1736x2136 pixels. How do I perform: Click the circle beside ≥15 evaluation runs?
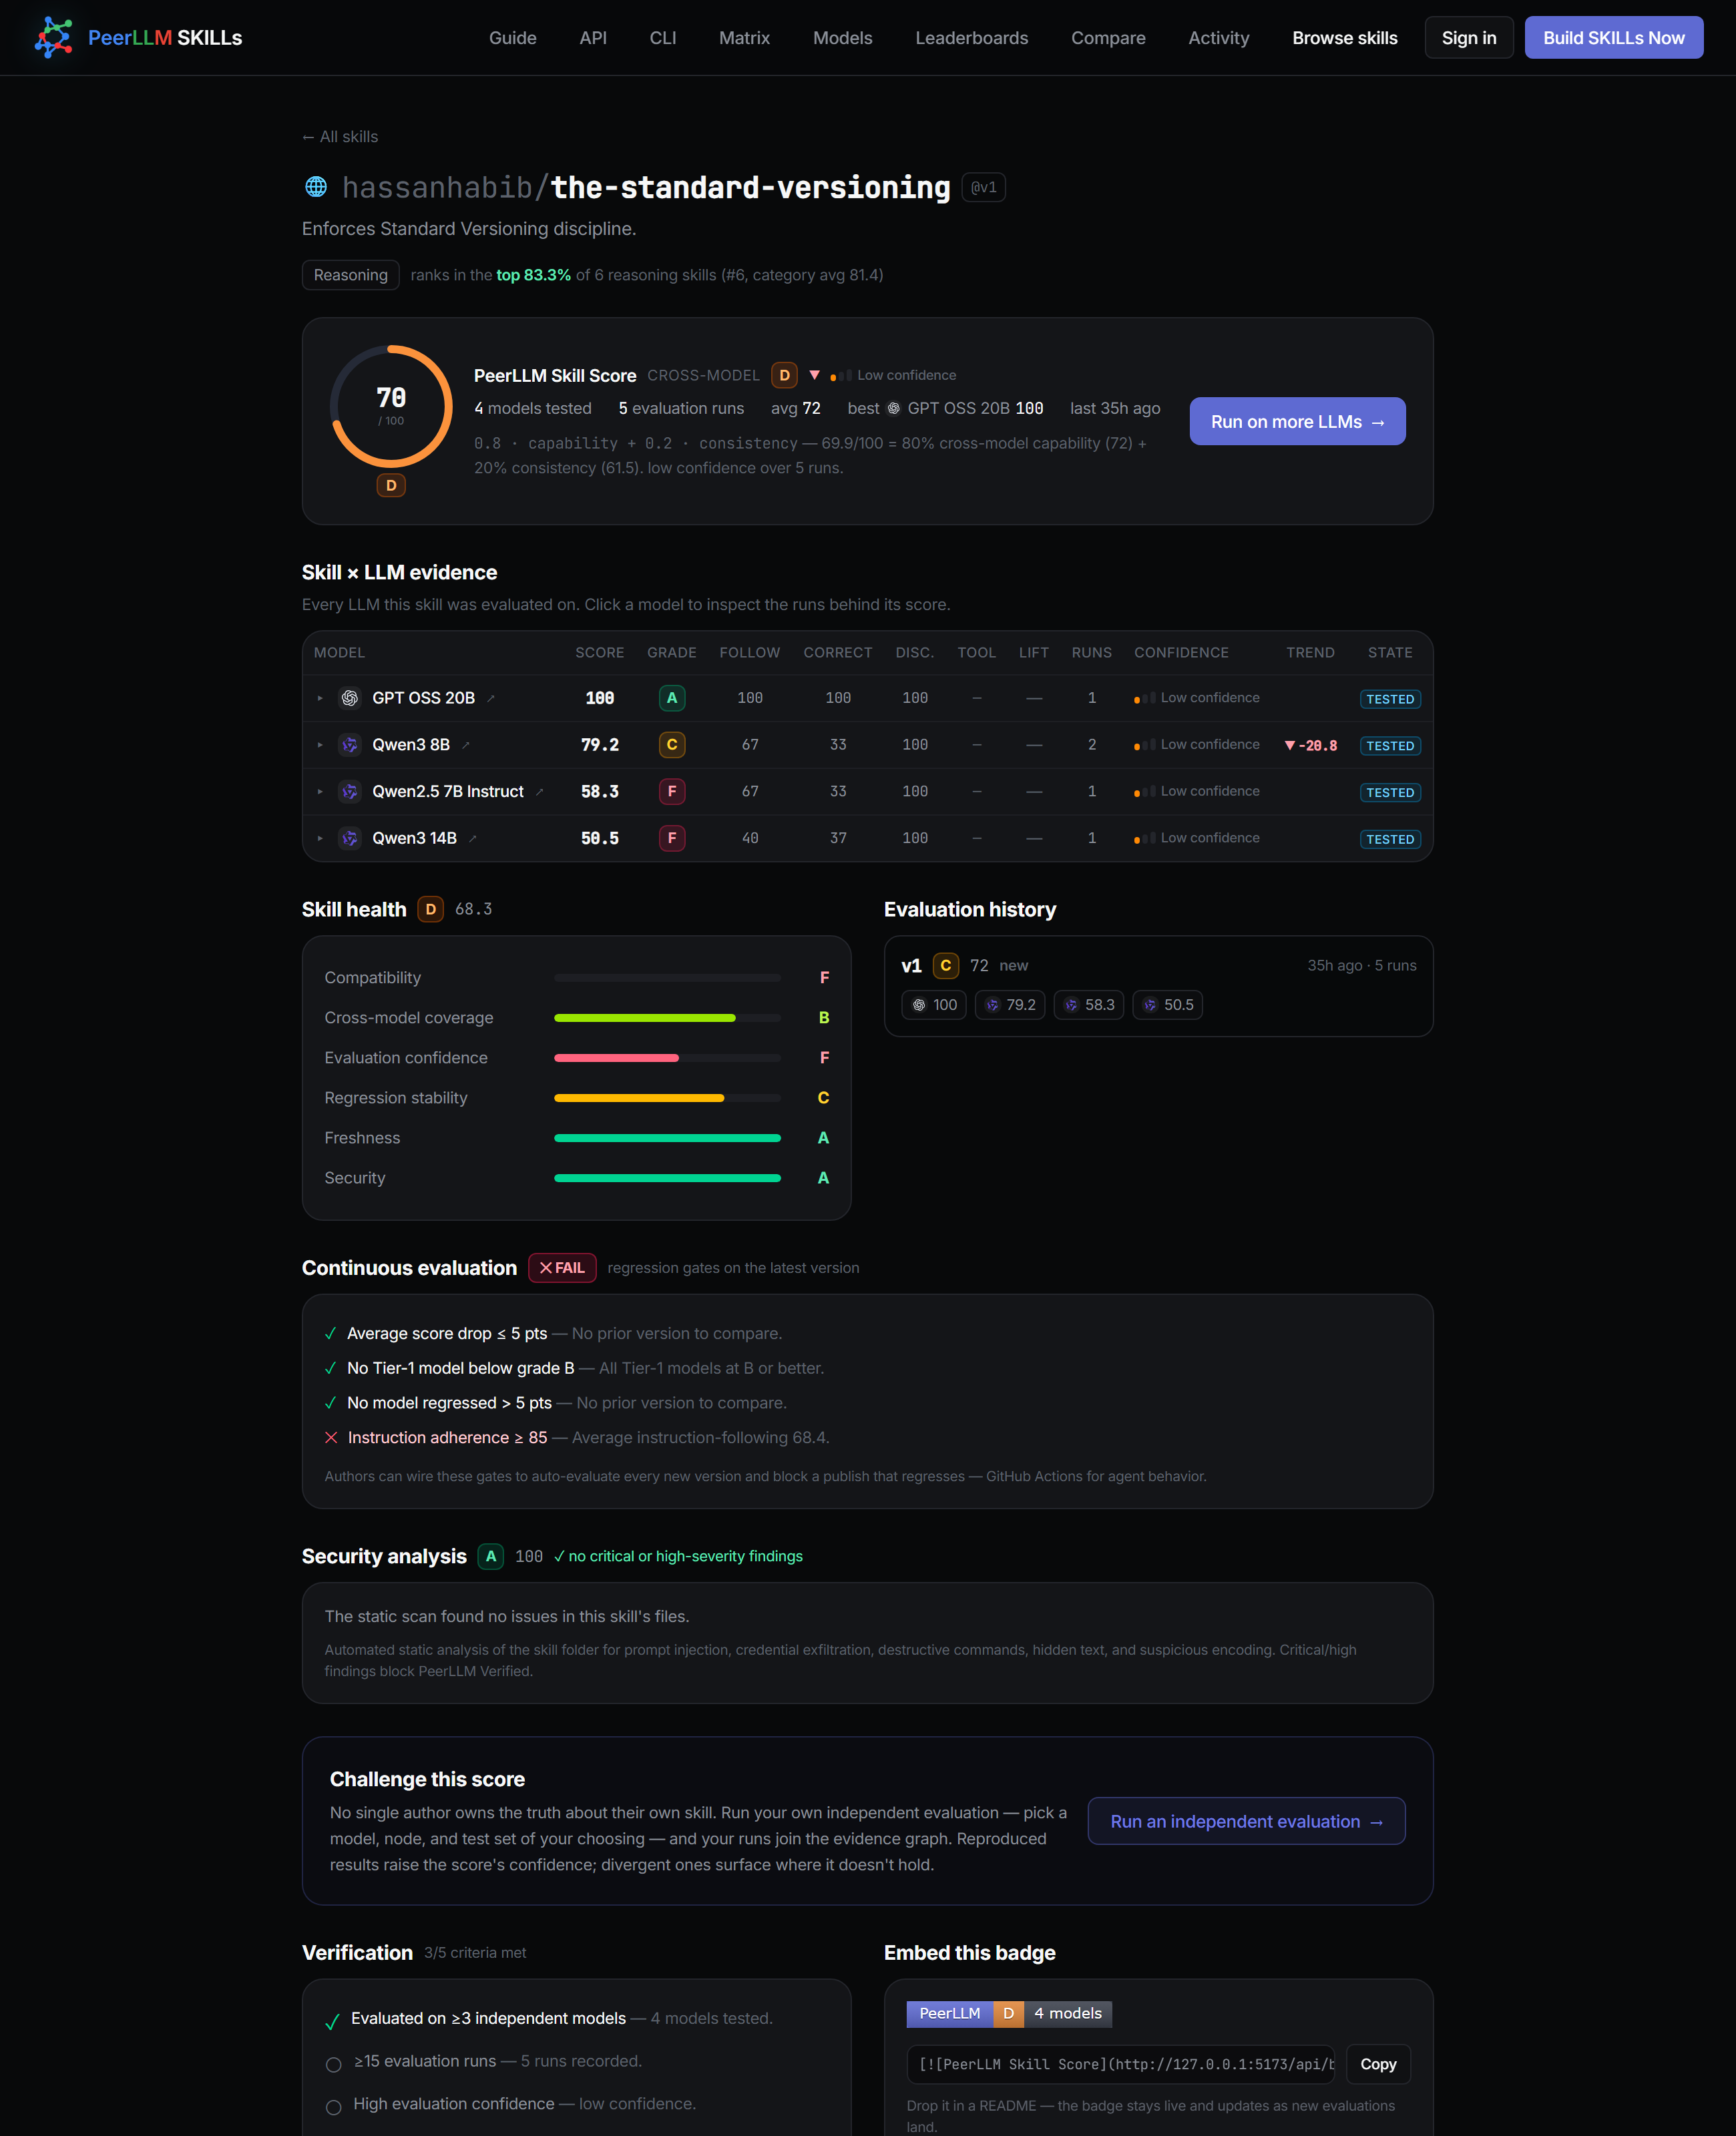(334, 2064)
